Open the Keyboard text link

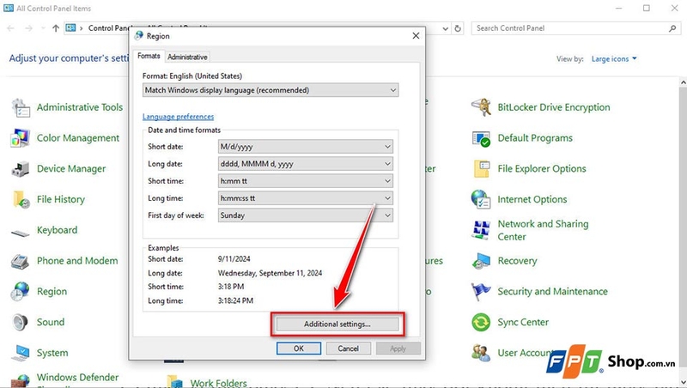click(57, 230)
